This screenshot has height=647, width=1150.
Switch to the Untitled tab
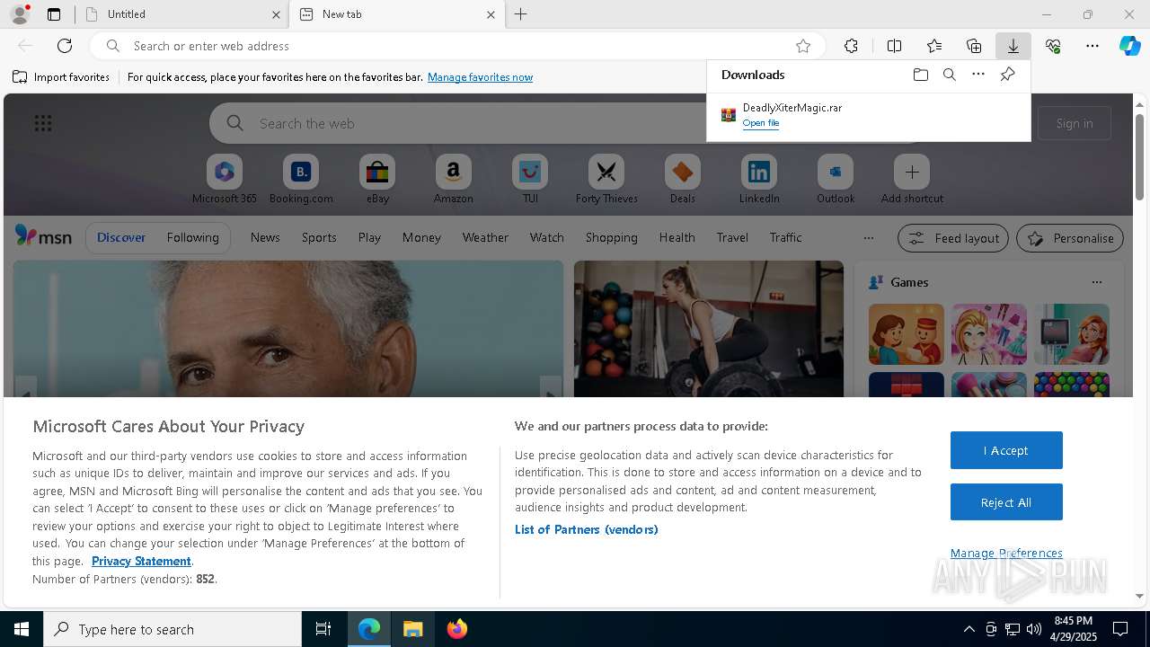point(182,14)
